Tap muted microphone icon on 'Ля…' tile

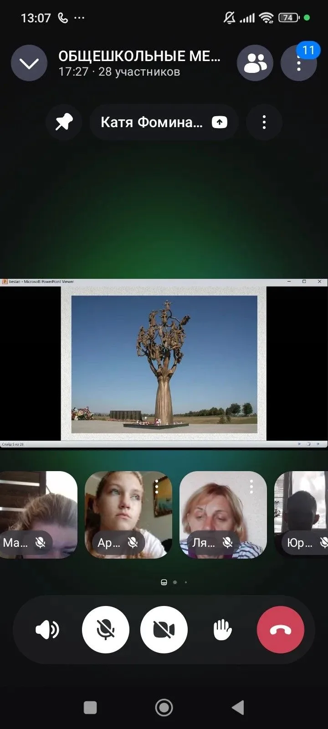point(228,543)
